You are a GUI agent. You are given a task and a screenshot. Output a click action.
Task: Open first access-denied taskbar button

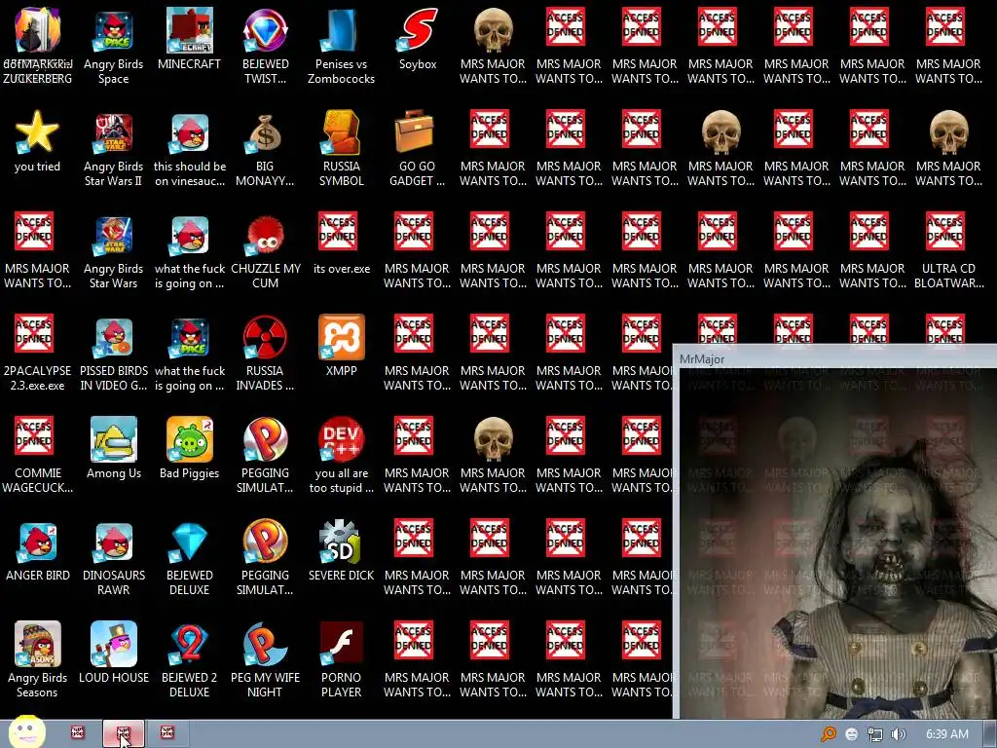[78, 732]
